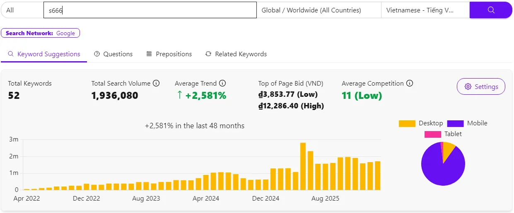
Task: Click the list icon on Prepositions tab
Action: click(149, 54)
